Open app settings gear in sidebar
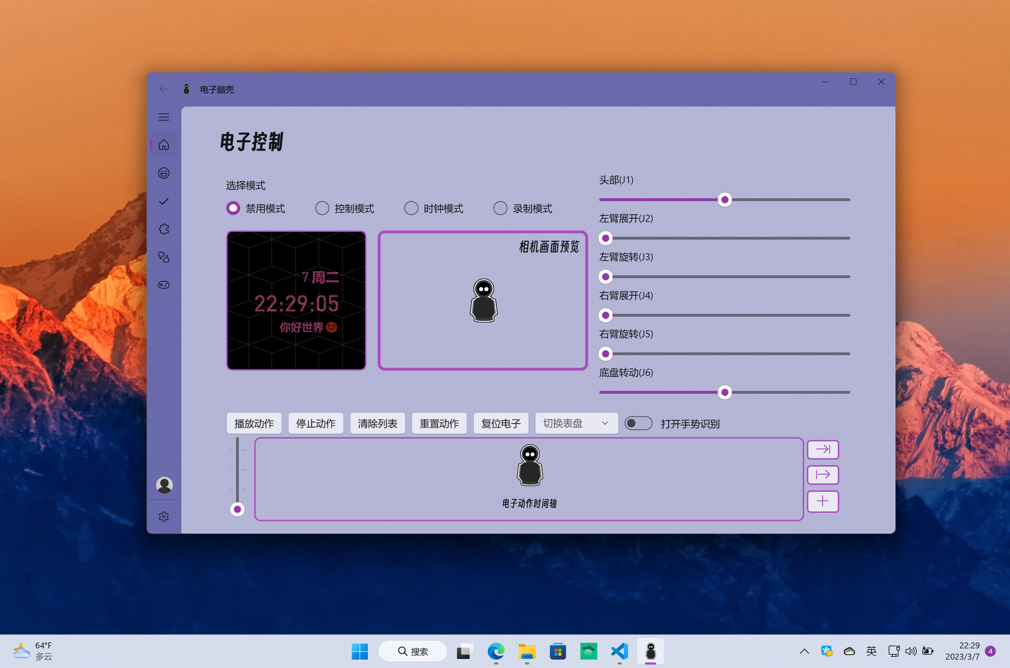This screenshot has width=1010, height=668. [164, 517]
